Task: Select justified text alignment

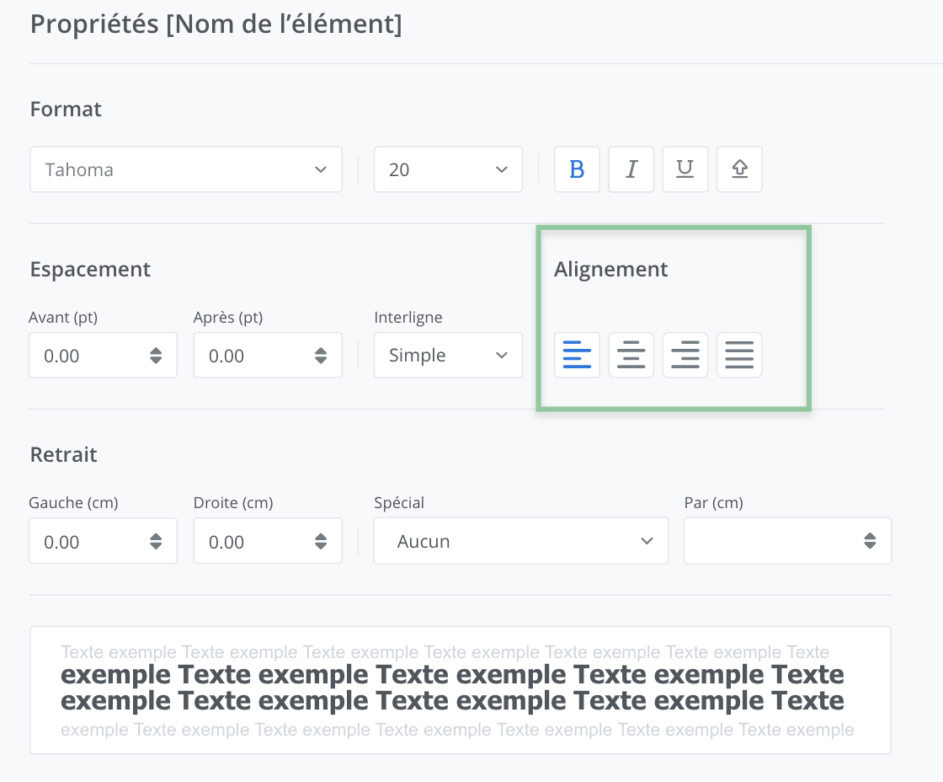Action: pyautogui.click(x=739, y=355)
